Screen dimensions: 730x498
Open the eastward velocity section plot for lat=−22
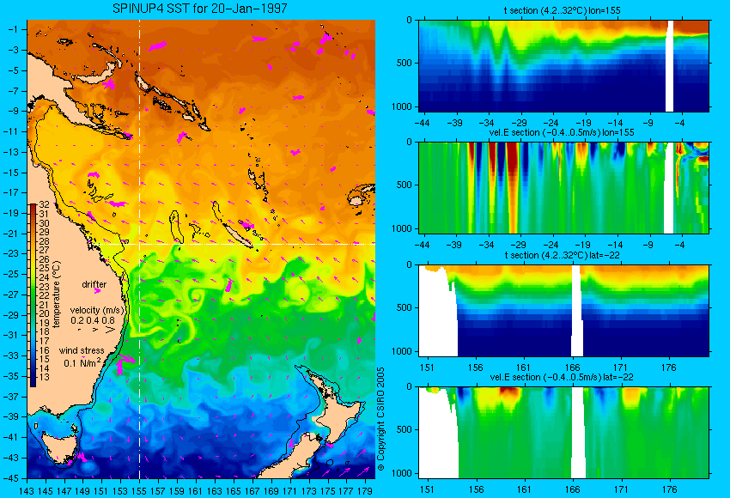(x=563, y=433)
